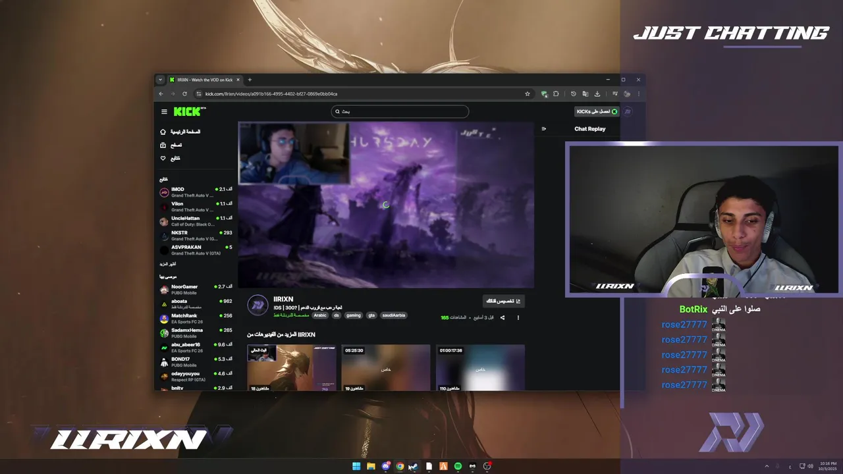
Task: Click the IIRIXN channel name below the video
Action: point(283,300)
